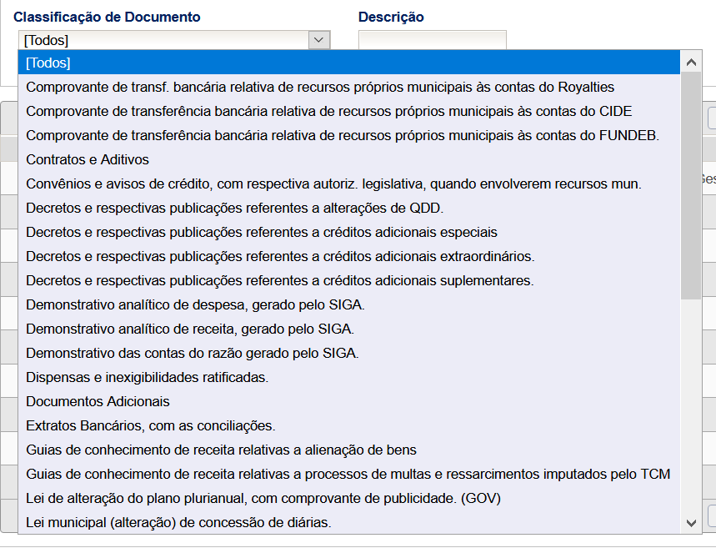
Task: Open the Classificação de Documento dropdown arrow
Action: click(318, 40)
